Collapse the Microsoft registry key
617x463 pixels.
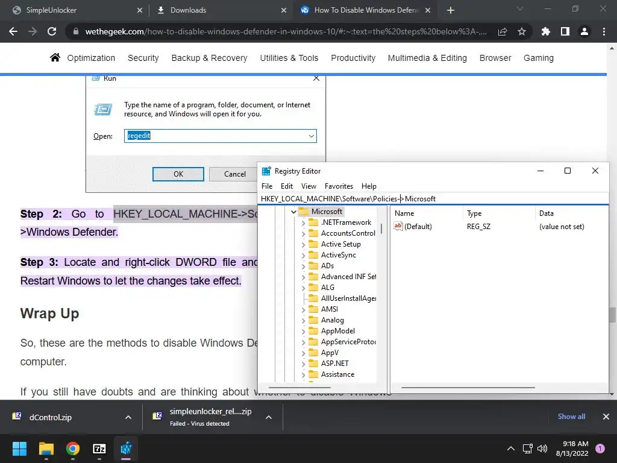tap(293, 212)
